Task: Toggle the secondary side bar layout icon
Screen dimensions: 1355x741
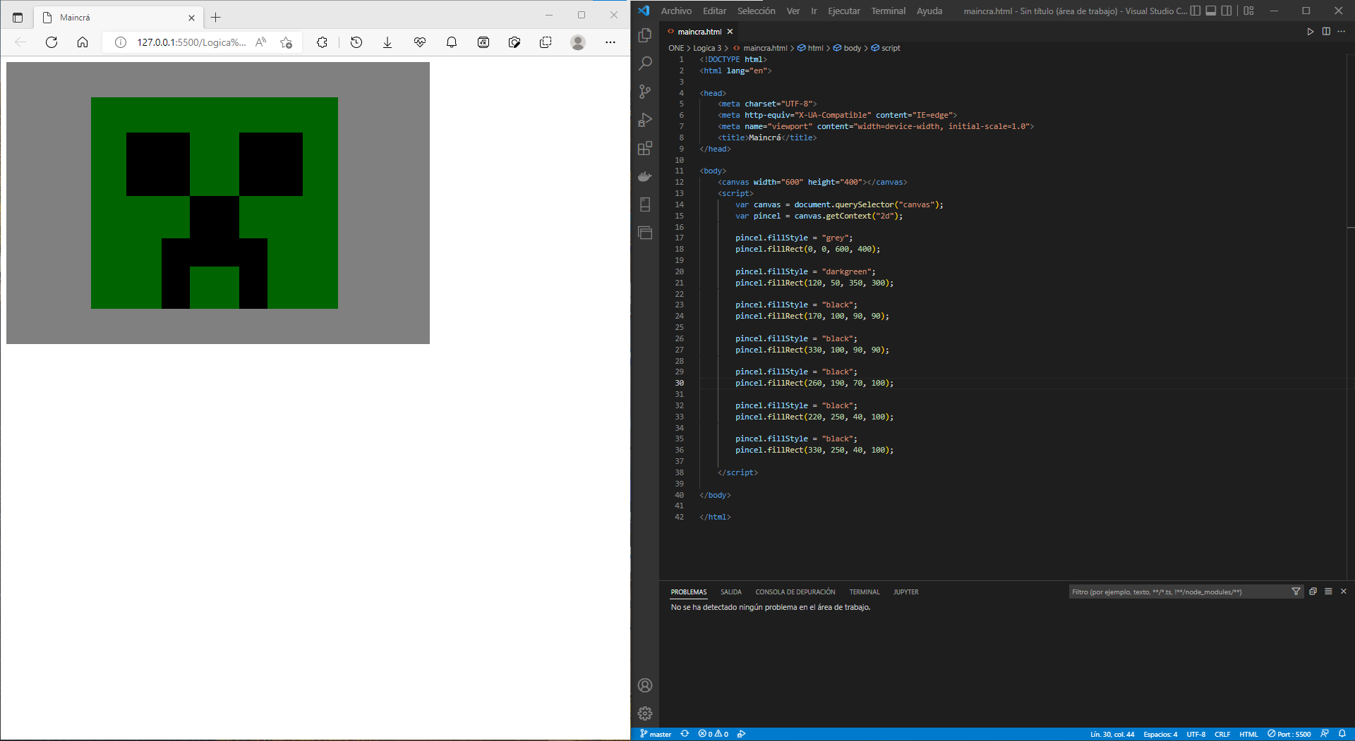Action: point(1227,11)
